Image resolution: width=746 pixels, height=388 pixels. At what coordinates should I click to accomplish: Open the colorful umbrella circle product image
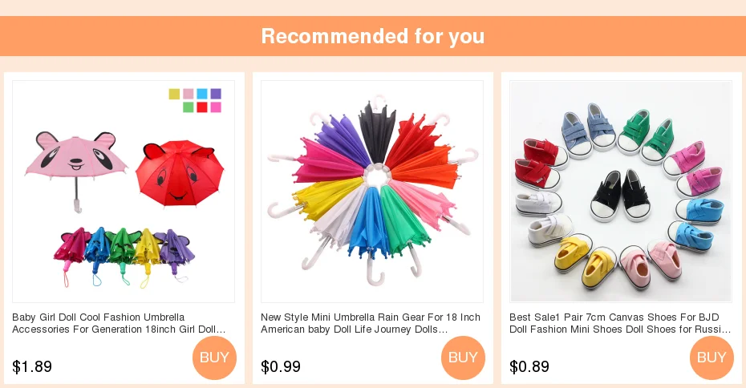coord(372,191)
